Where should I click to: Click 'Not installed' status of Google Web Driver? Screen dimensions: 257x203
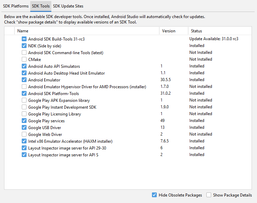pyautogui.click(x=201, y=134)
